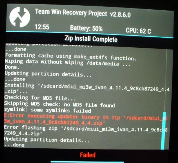This screenshot has height=163, width=178.
Task: Click 'Wiping data without wiping /data/media' line
Action: [68, 63]
